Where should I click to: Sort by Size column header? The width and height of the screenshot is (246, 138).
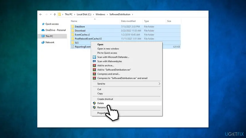(x=169, y=21)
